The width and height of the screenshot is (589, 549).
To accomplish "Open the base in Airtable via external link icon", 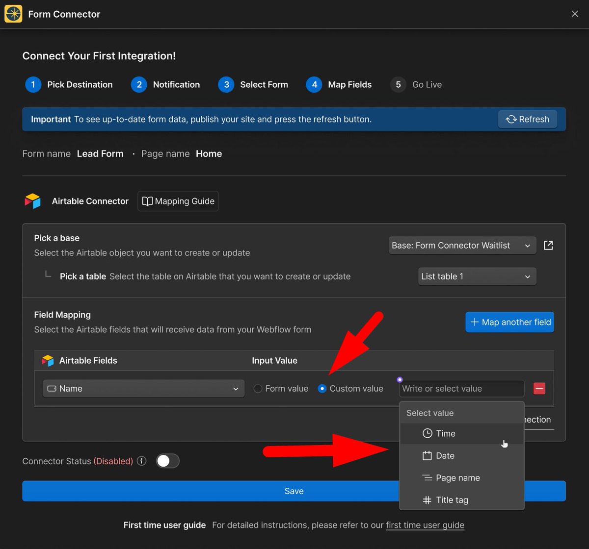I will pyautogui.click(x=548, y=245).
